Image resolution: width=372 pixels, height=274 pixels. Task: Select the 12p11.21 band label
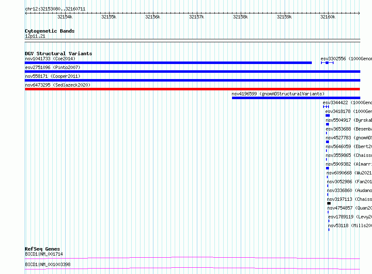click(35, 36)
